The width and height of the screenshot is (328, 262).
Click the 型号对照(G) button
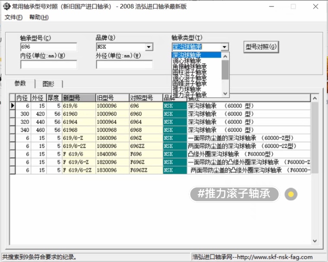coord(261,47)
